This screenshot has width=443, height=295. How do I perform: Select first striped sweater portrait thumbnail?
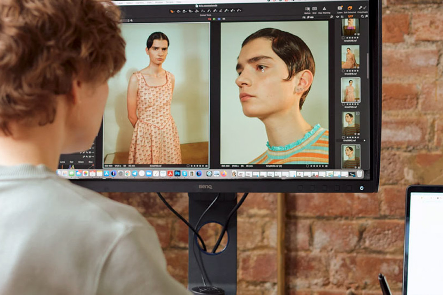click(350, 124)
